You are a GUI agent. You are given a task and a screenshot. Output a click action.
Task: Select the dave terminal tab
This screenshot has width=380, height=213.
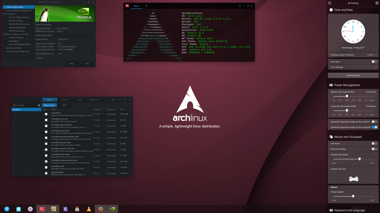click(136, 6)
